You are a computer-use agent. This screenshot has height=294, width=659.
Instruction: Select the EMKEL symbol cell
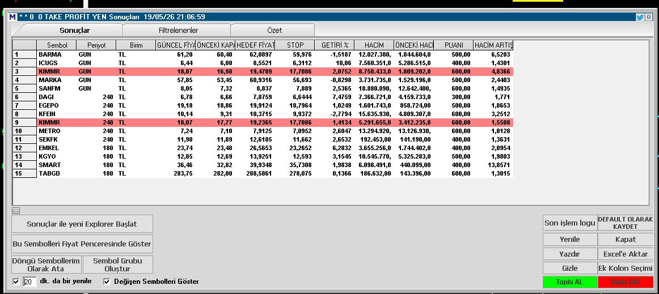57,148
